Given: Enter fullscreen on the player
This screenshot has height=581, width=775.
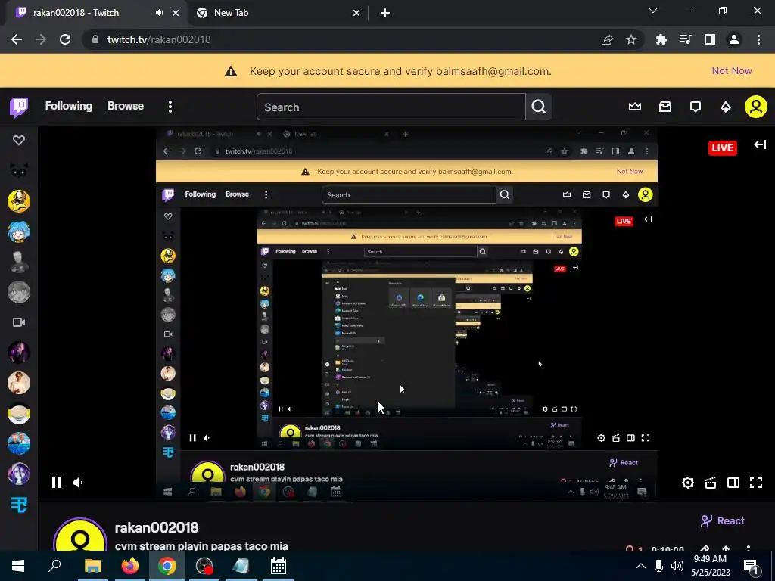Looking at the screenshot, I should (756, 483).
